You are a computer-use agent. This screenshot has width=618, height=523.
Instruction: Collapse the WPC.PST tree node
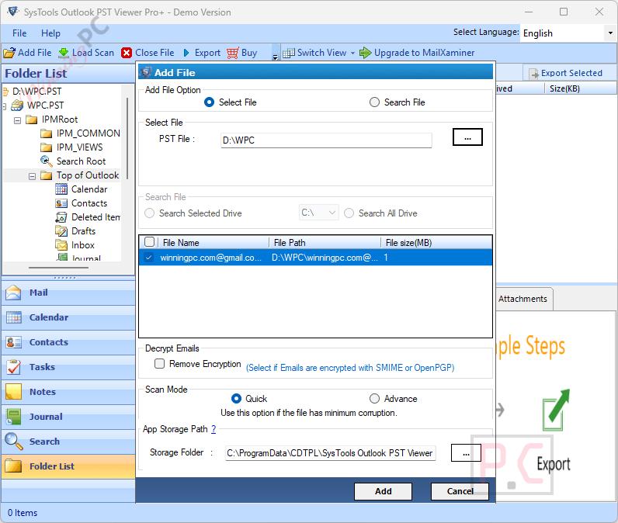5,106
